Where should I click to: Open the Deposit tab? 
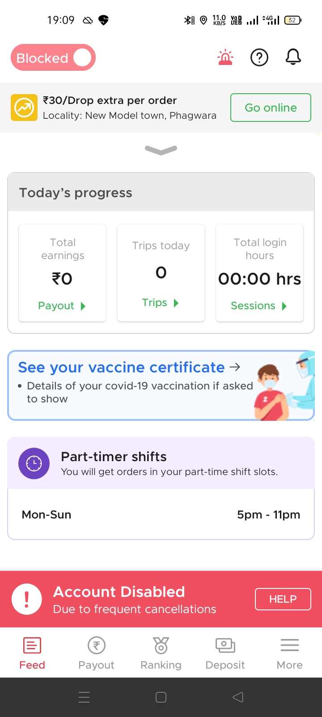point(225,653)
